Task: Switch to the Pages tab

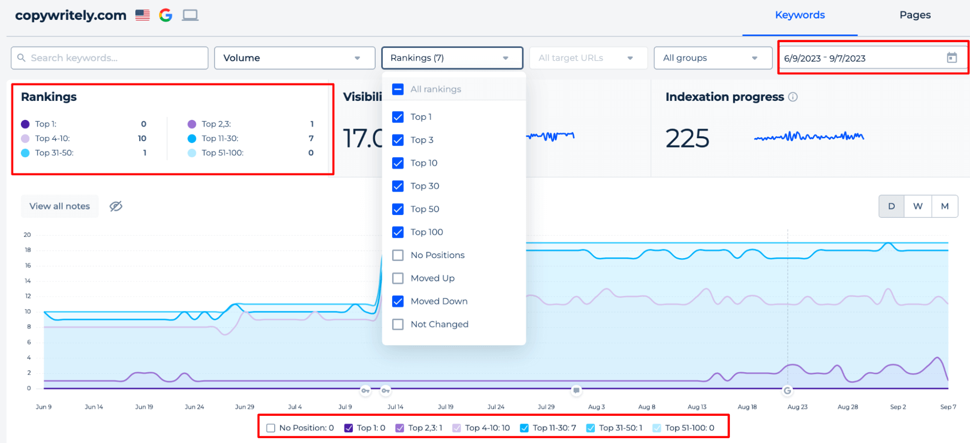Action: [x=915, y=15]
